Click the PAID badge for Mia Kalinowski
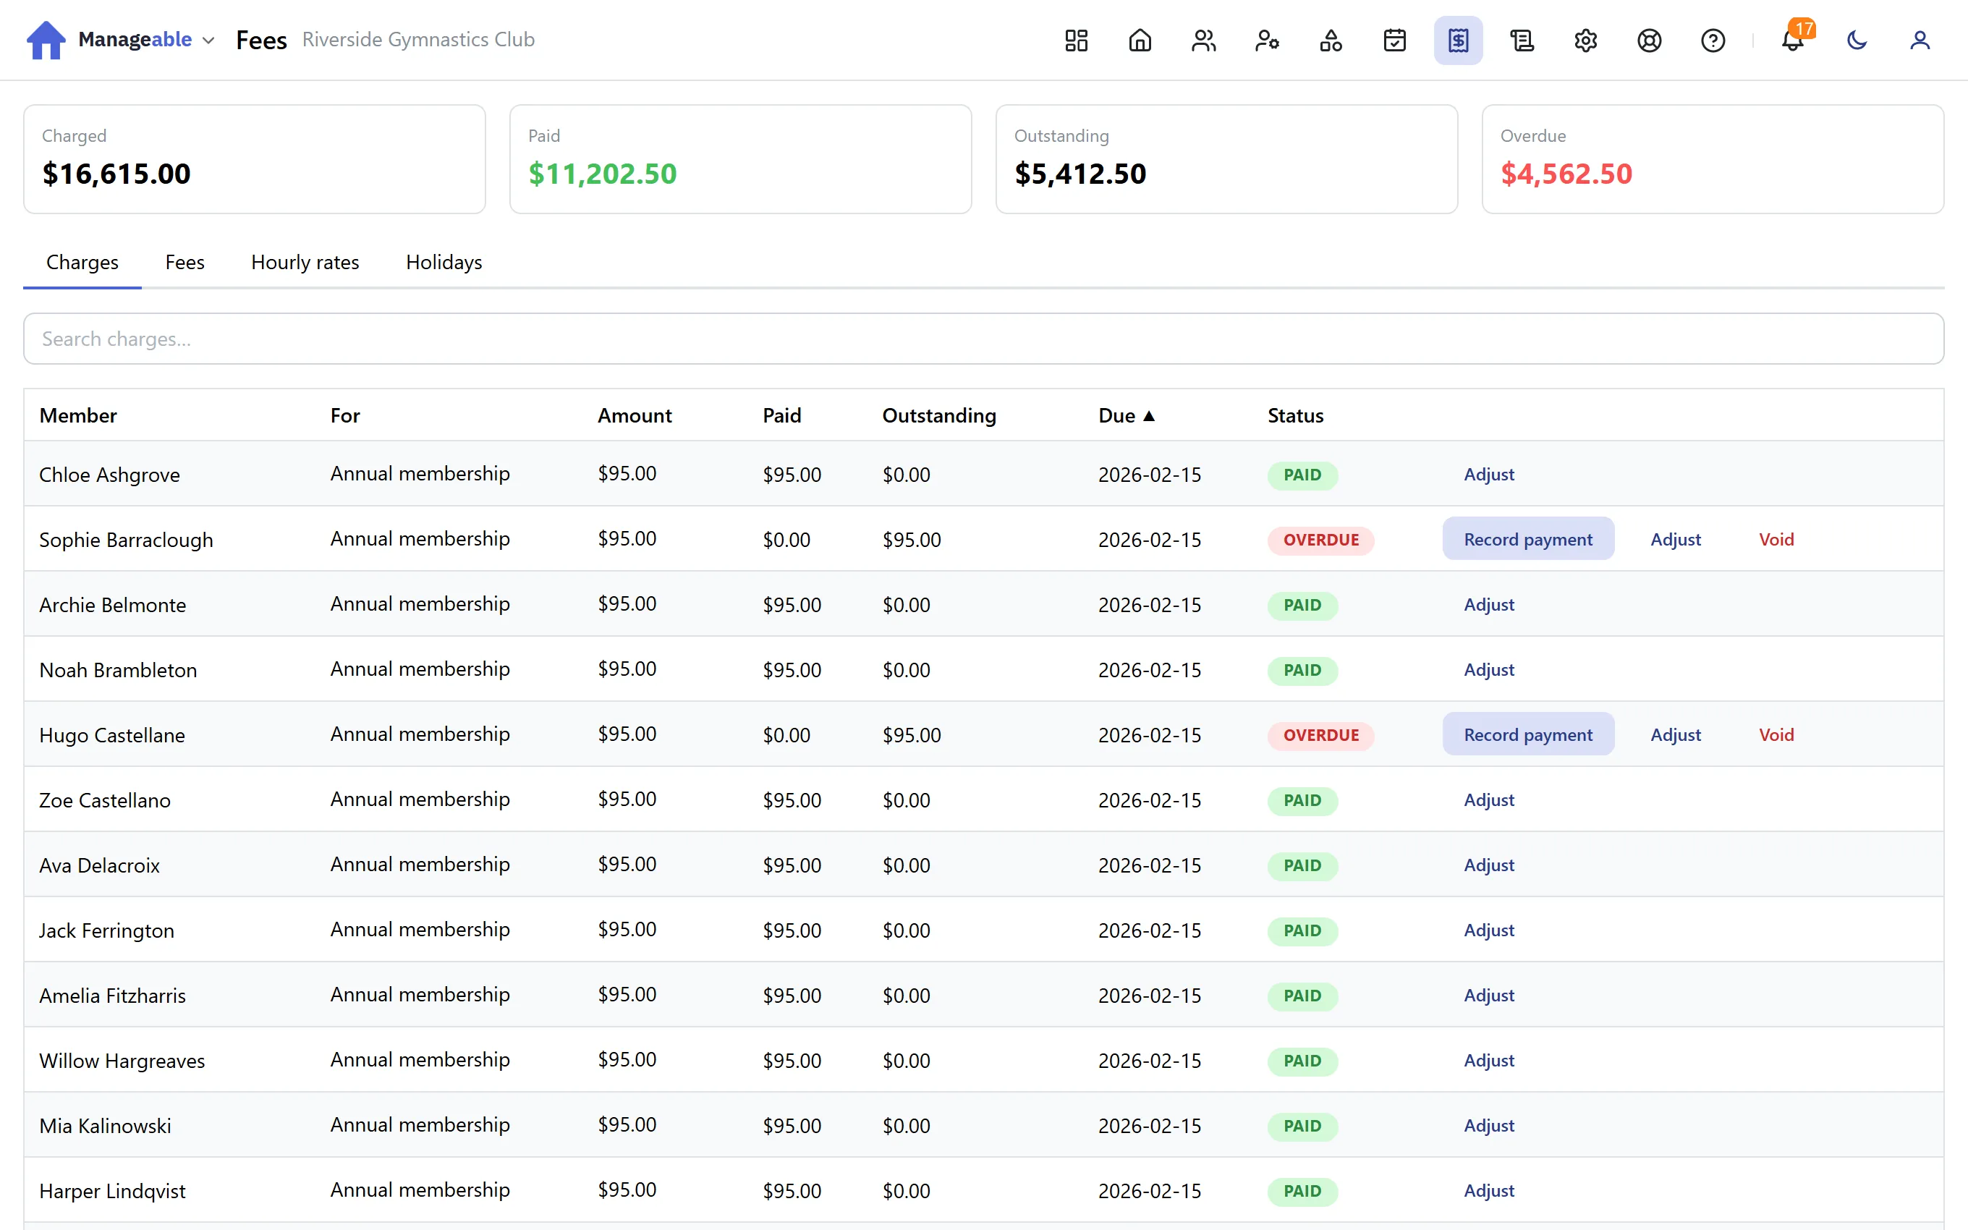Viewport: 1968px width, 1230px height. tap(1302, 1125)
